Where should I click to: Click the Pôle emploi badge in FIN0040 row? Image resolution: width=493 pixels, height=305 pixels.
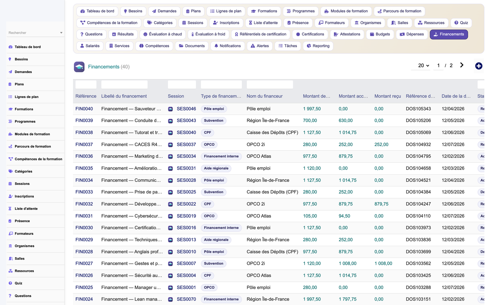(x=214, y=109)
